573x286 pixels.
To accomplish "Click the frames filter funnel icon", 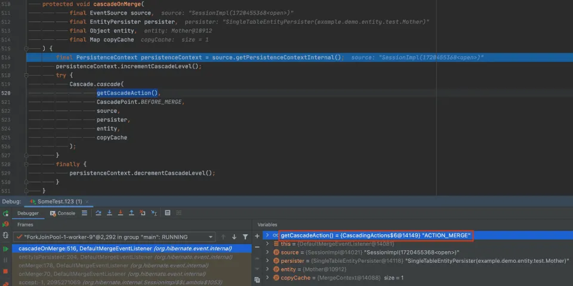I will click(x=245, y=237).
